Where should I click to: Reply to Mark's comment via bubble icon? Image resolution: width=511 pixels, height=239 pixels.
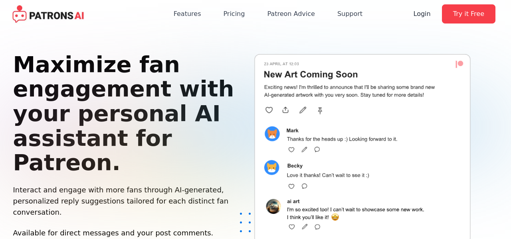pyautogui.click(x=317, y=149)
